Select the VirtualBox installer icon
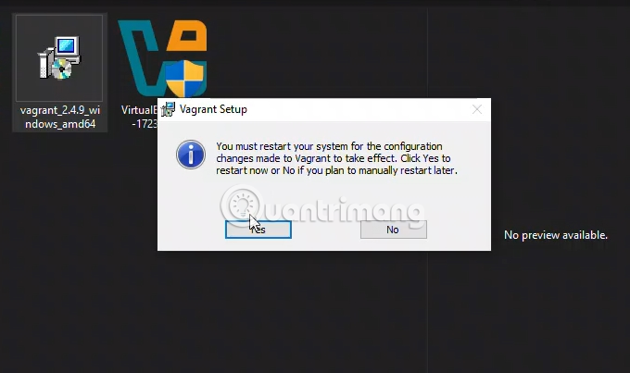 pyautogui.click(x=163, y=58)
